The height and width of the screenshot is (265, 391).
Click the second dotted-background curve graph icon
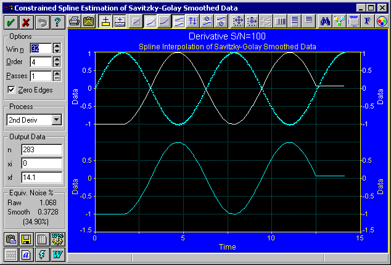tap(150, 22)
